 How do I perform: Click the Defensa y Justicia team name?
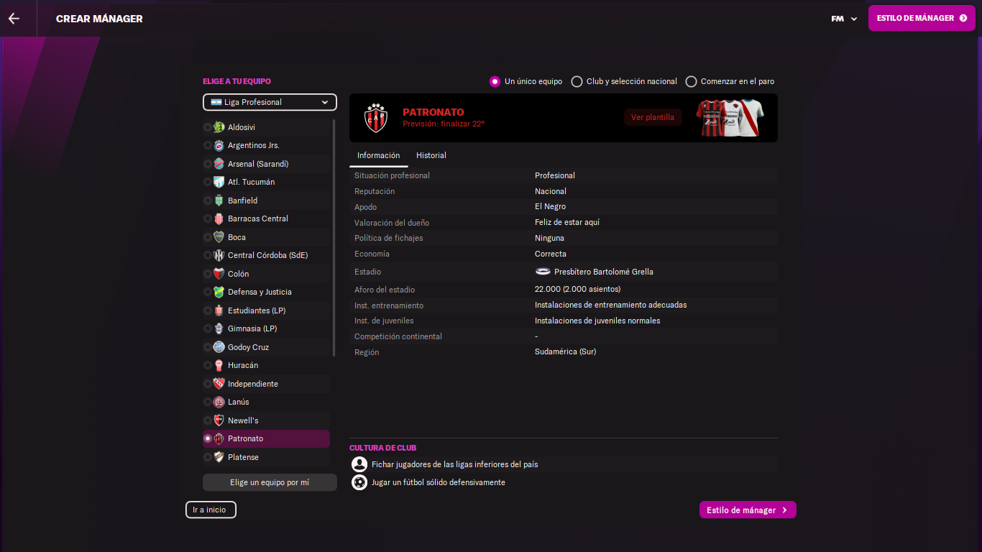[260, 292]
